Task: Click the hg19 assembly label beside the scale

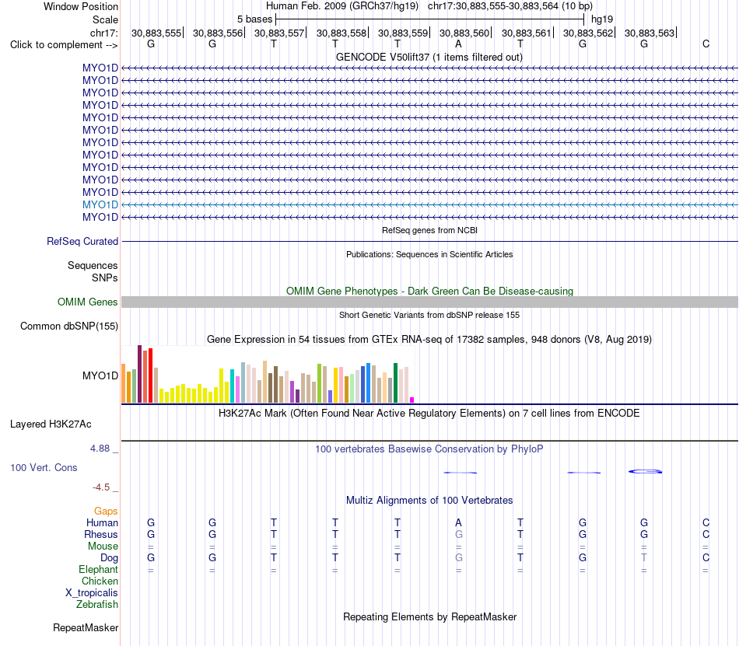Action: tap(602, 19)
